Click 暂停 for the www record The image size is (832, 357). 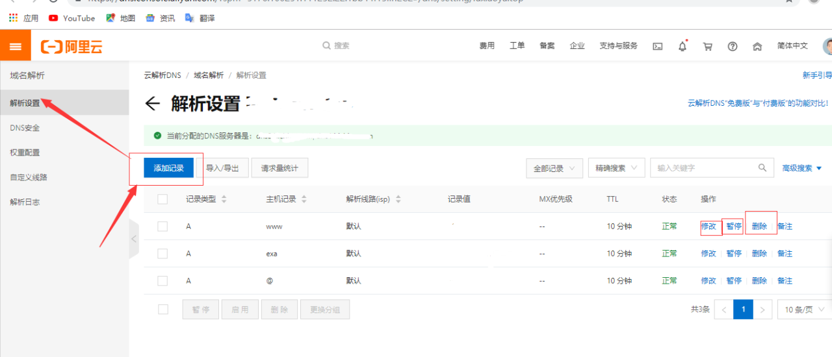pyautogui.click(x=734, y=227)
